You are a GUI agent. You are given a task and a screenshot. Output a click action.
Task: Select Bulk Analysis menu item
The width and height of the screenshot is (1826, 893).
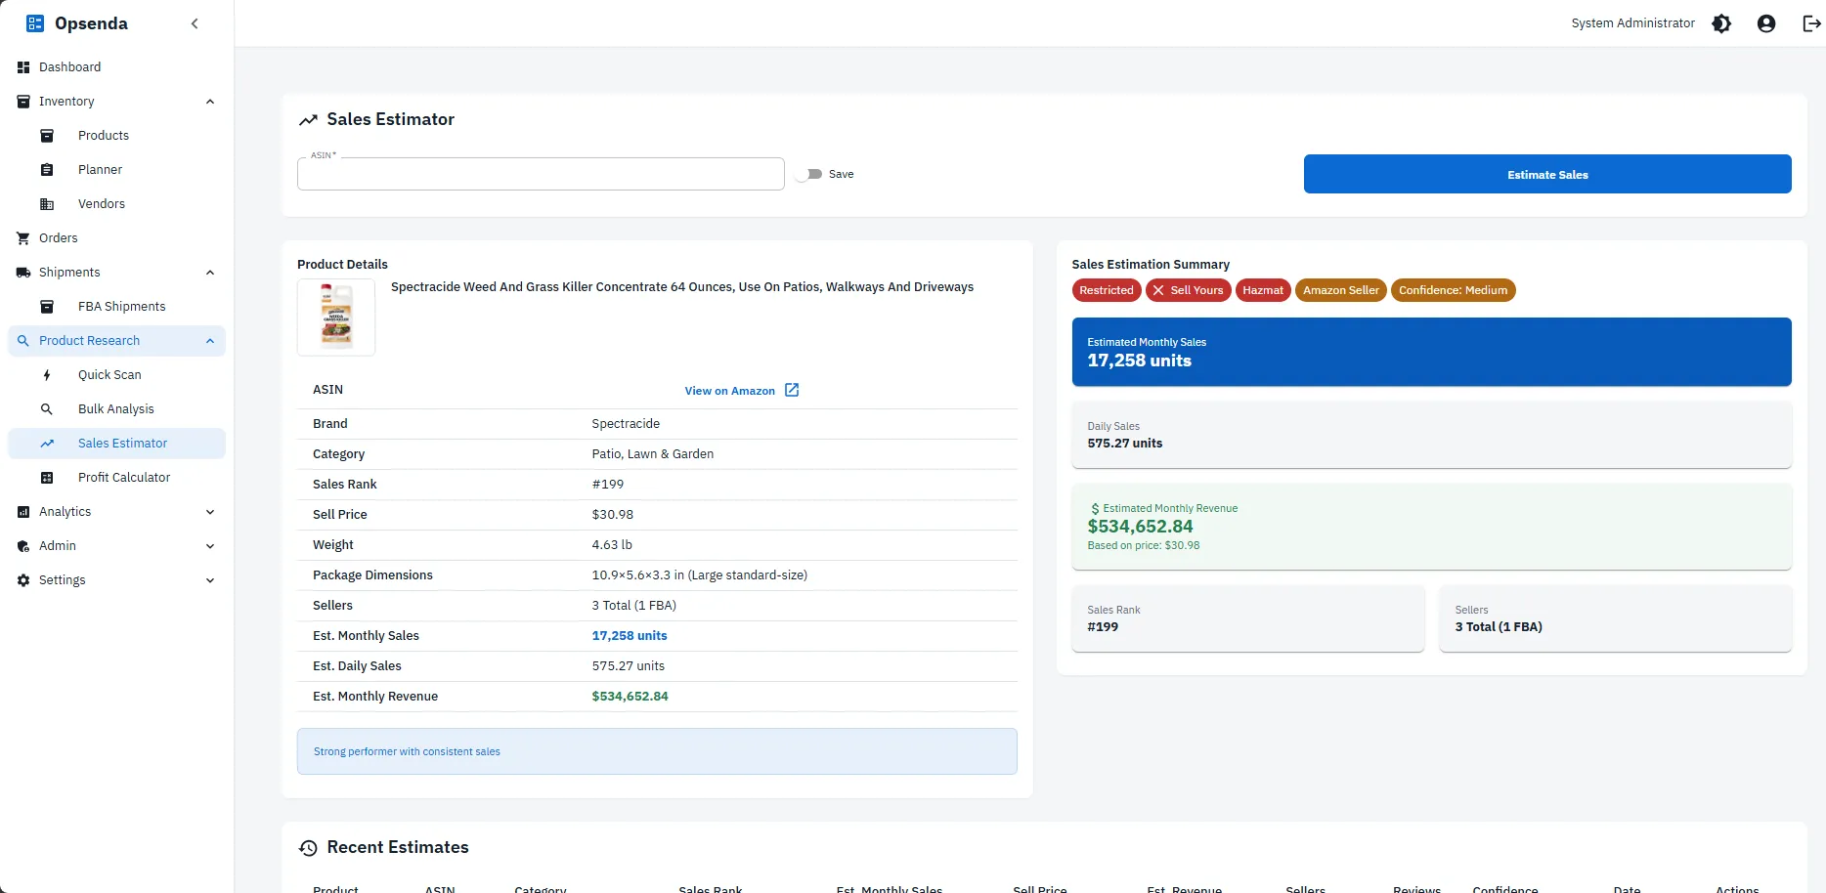click(116, 409)
